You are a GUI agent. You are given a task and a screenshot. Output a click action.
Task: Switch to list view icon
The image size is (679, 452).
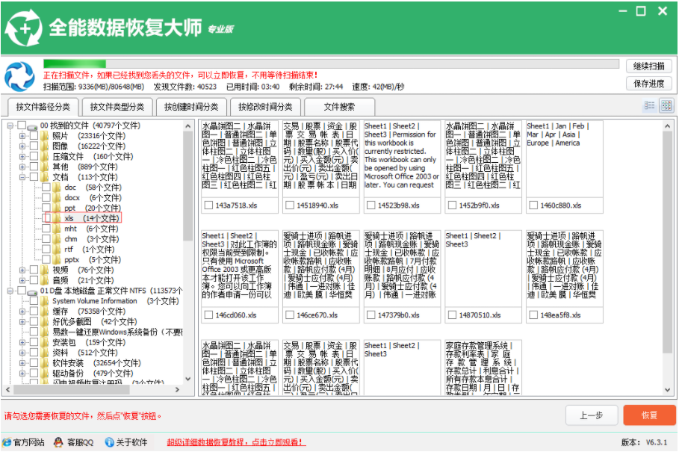[x=649, y=105]
